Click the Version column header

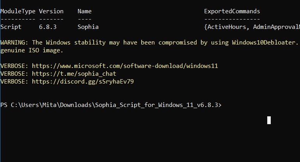click(x=51, y=11)
